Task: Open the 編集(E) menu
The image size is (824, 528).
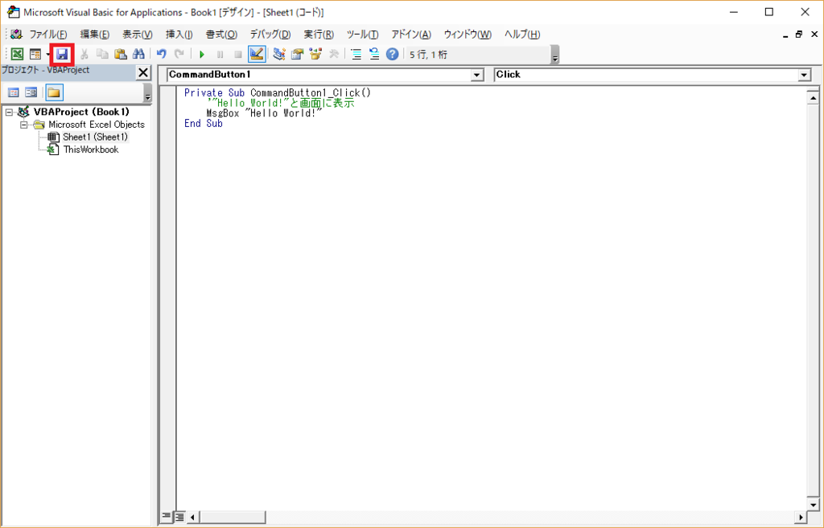Action: point(95,35)
